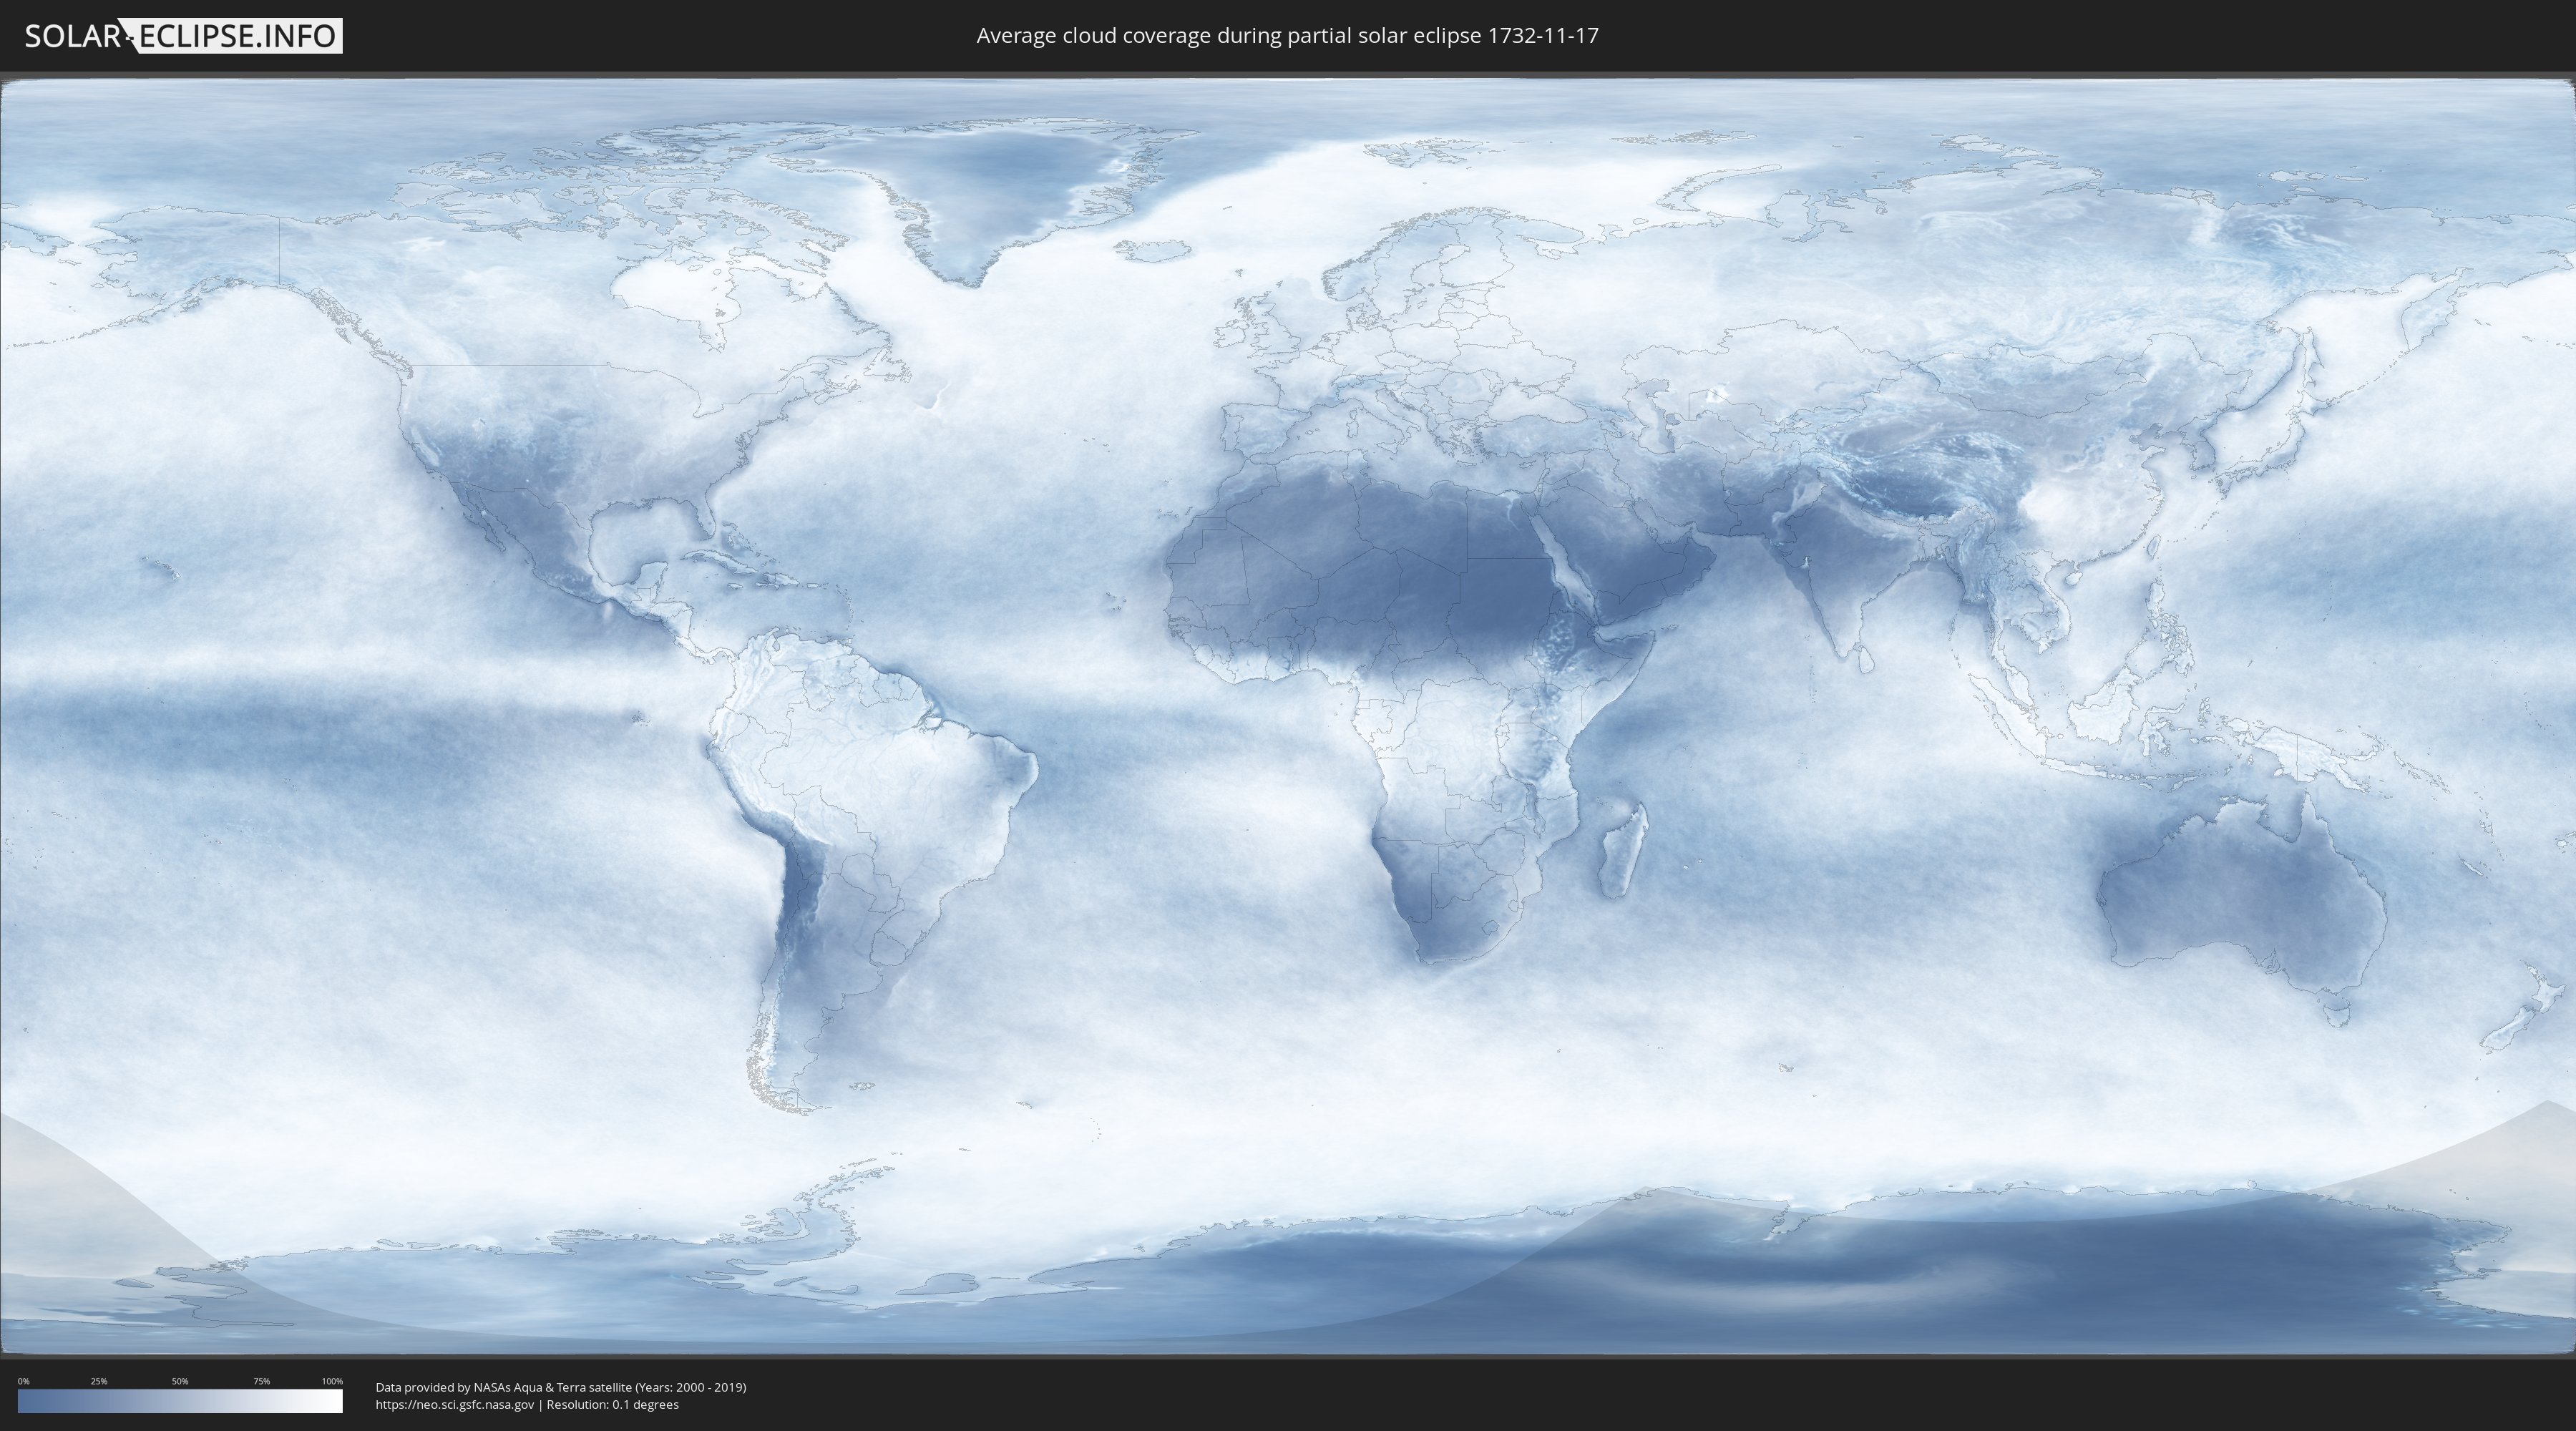Screen dimensions: 2576x1431
Task: Click on the Sahara region of Africa
Action: (1400, 540)
